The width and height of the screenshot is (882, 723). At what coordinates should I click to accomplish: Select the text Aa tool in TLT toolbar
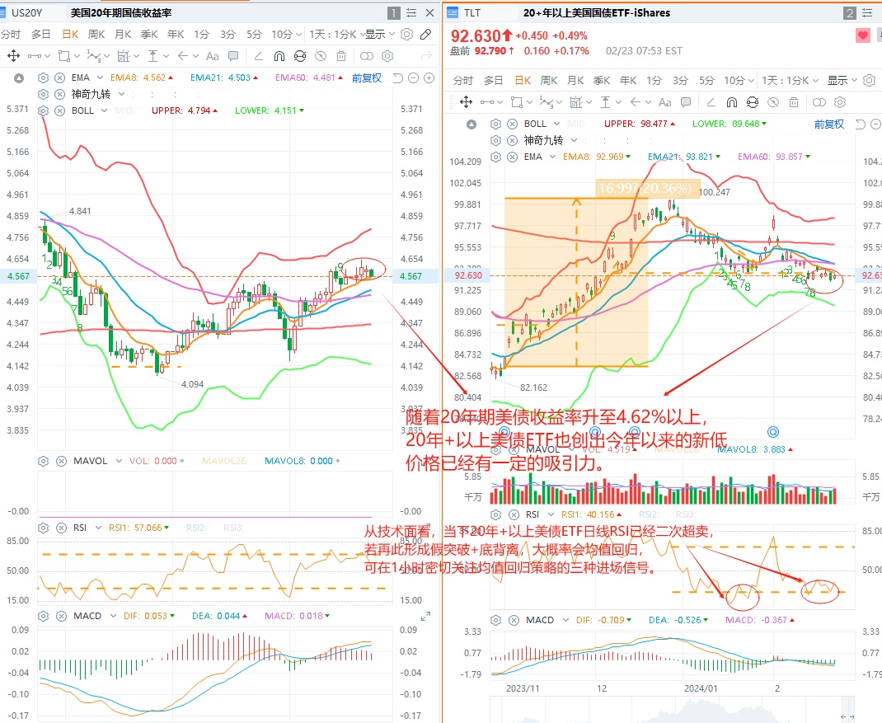pos(665,102)
